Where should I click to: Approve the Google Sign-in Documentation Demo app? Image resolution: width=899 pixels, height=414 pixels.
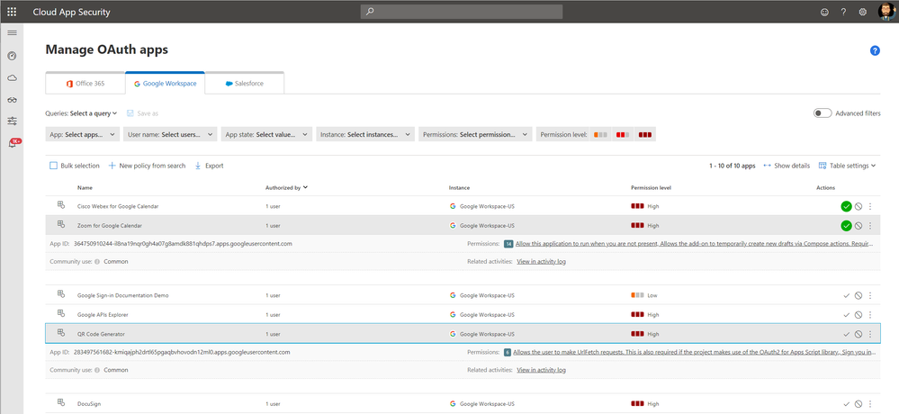846,296
